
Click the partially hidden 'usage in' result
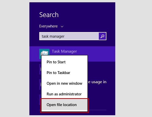tap(97, 82)
